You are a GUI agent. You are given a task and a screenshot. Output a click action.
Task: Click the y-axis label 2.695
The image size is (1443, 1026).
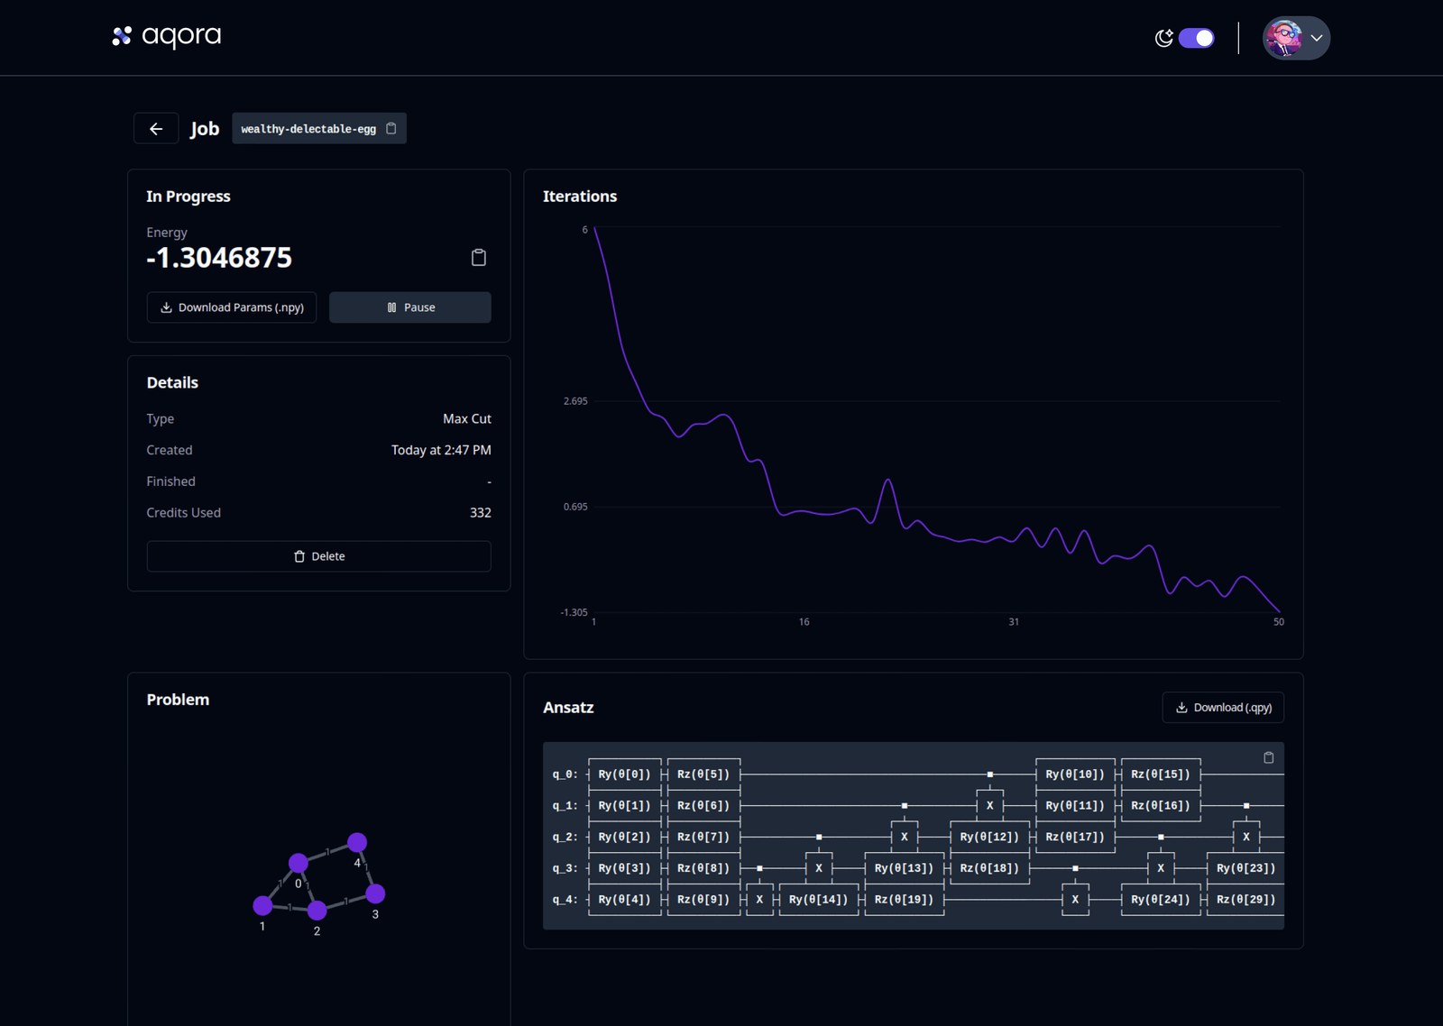(x=575, y=401)
